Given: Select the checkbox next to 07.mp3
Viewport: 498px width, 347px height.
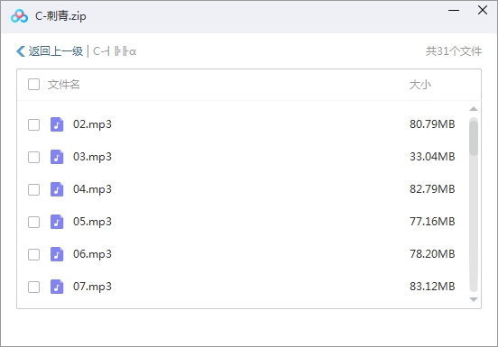Looking at the screenshot, I should click(33, 287).
